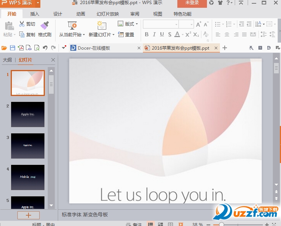Screen dimensions: 281x226
Task: Apply the font color A swatch
Action: tap(177, 34)
